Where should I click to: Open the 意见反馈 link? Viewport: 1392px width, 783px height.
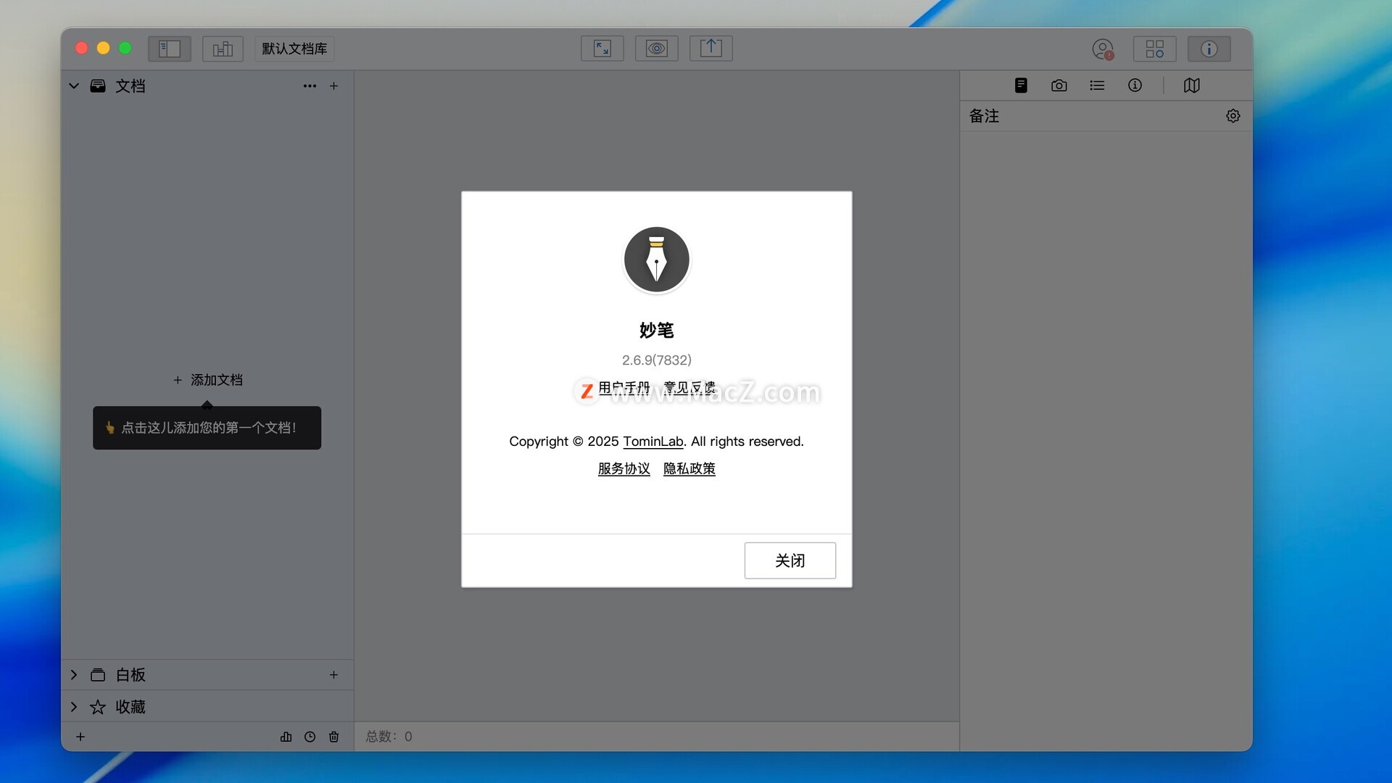[x=689, y=388]
